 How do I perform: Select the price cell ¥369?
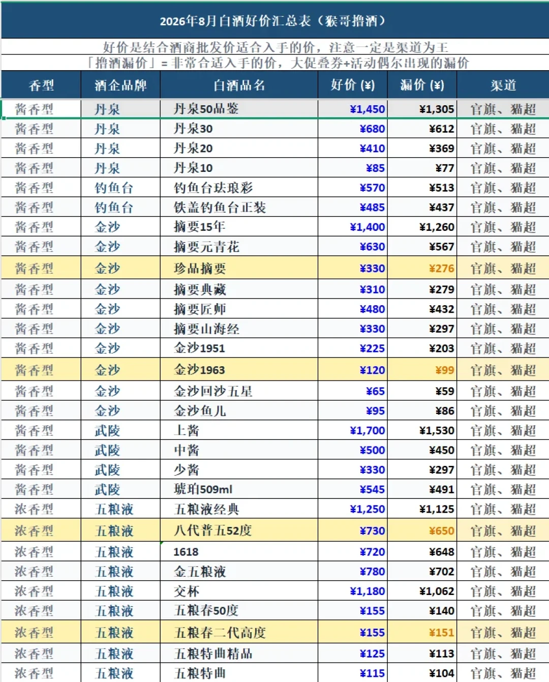[x=422, y=149]
